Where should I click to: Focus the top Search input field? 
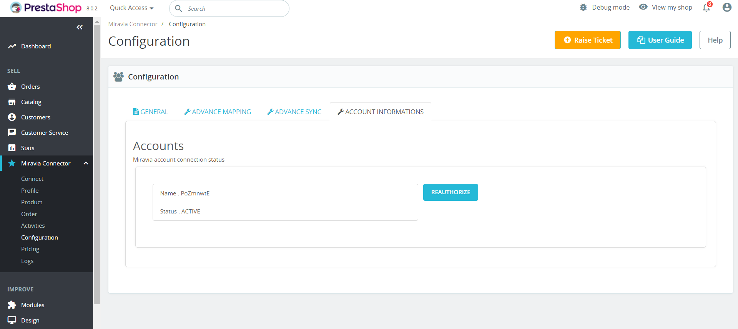pyautogui.click(x=229, y=8)
